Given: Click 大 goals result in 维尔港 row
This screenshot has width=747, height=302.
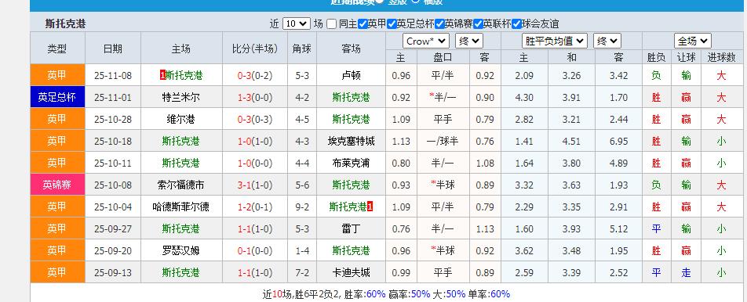Looking at the screenshot, I should [721, 119].
